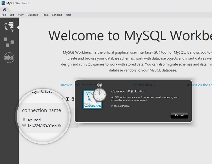Open the File menu
Image resolution: width=212 pixels, height=164 pixels.
coord(4,15)
